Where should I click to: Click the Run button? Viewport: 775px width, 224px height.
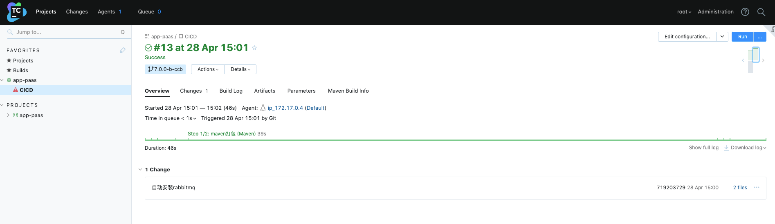pyautogui.click(x=743, y=37)
